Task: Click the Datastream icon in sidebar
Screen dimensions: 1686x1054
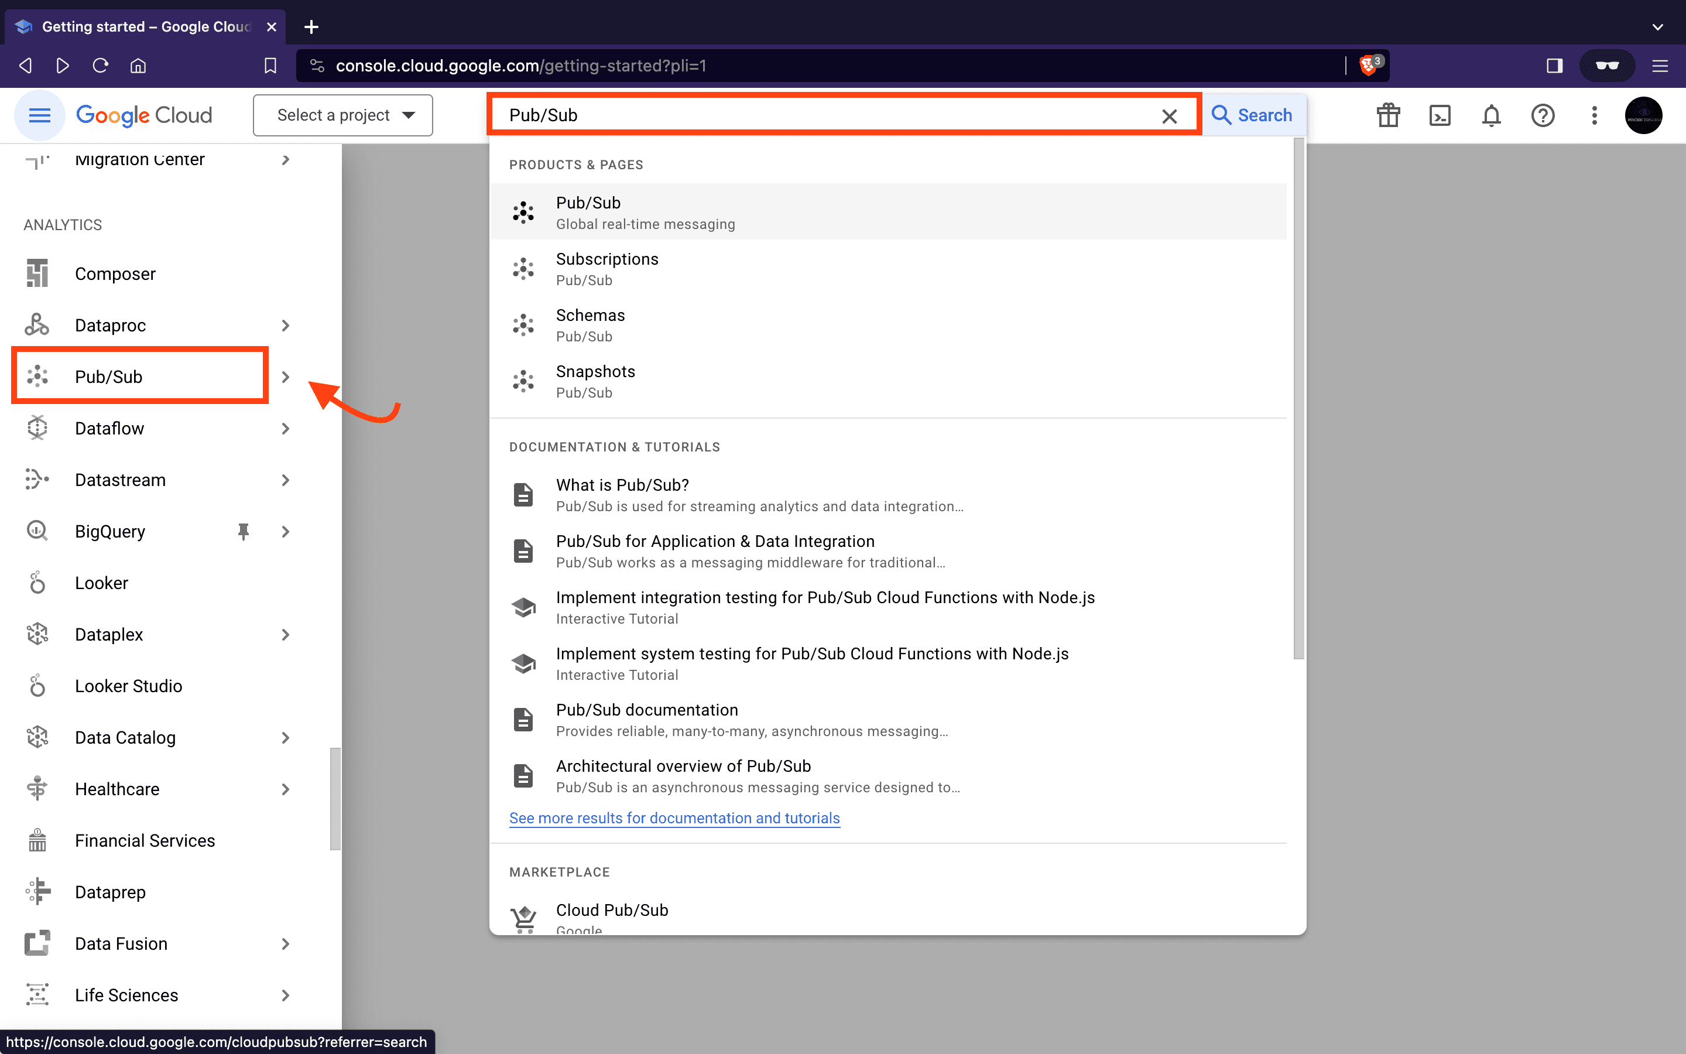Action: [37, 480]
